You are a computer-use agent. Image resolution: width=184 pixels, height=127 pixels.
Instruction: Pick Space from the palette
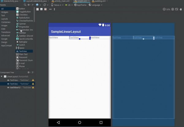click(x=25, y=48)
